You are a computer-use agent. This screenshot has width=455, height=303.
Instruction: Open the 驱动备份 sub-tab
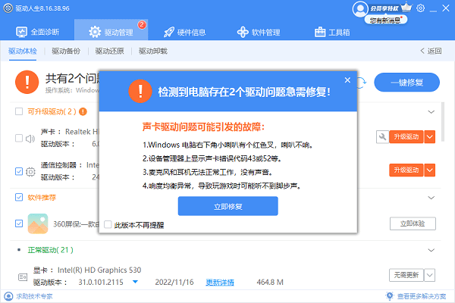coord(65,52)
